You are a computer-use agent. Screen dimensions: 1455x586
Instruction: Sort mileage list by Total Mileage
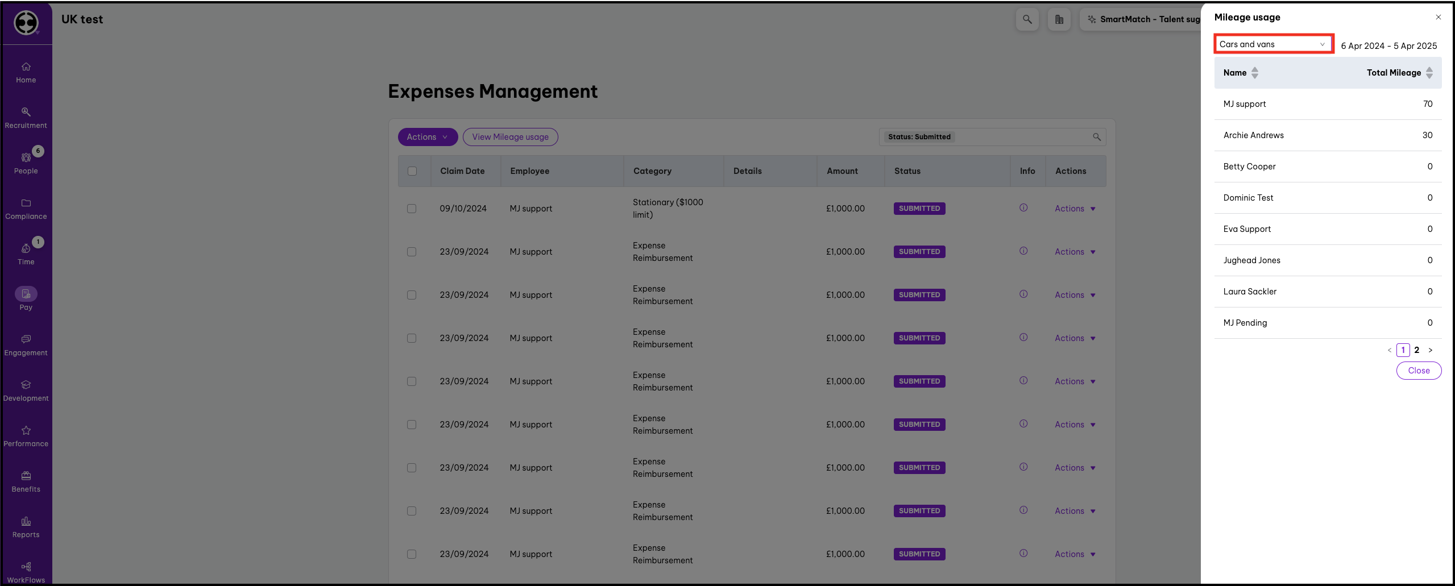click(x=1429, y=73)
